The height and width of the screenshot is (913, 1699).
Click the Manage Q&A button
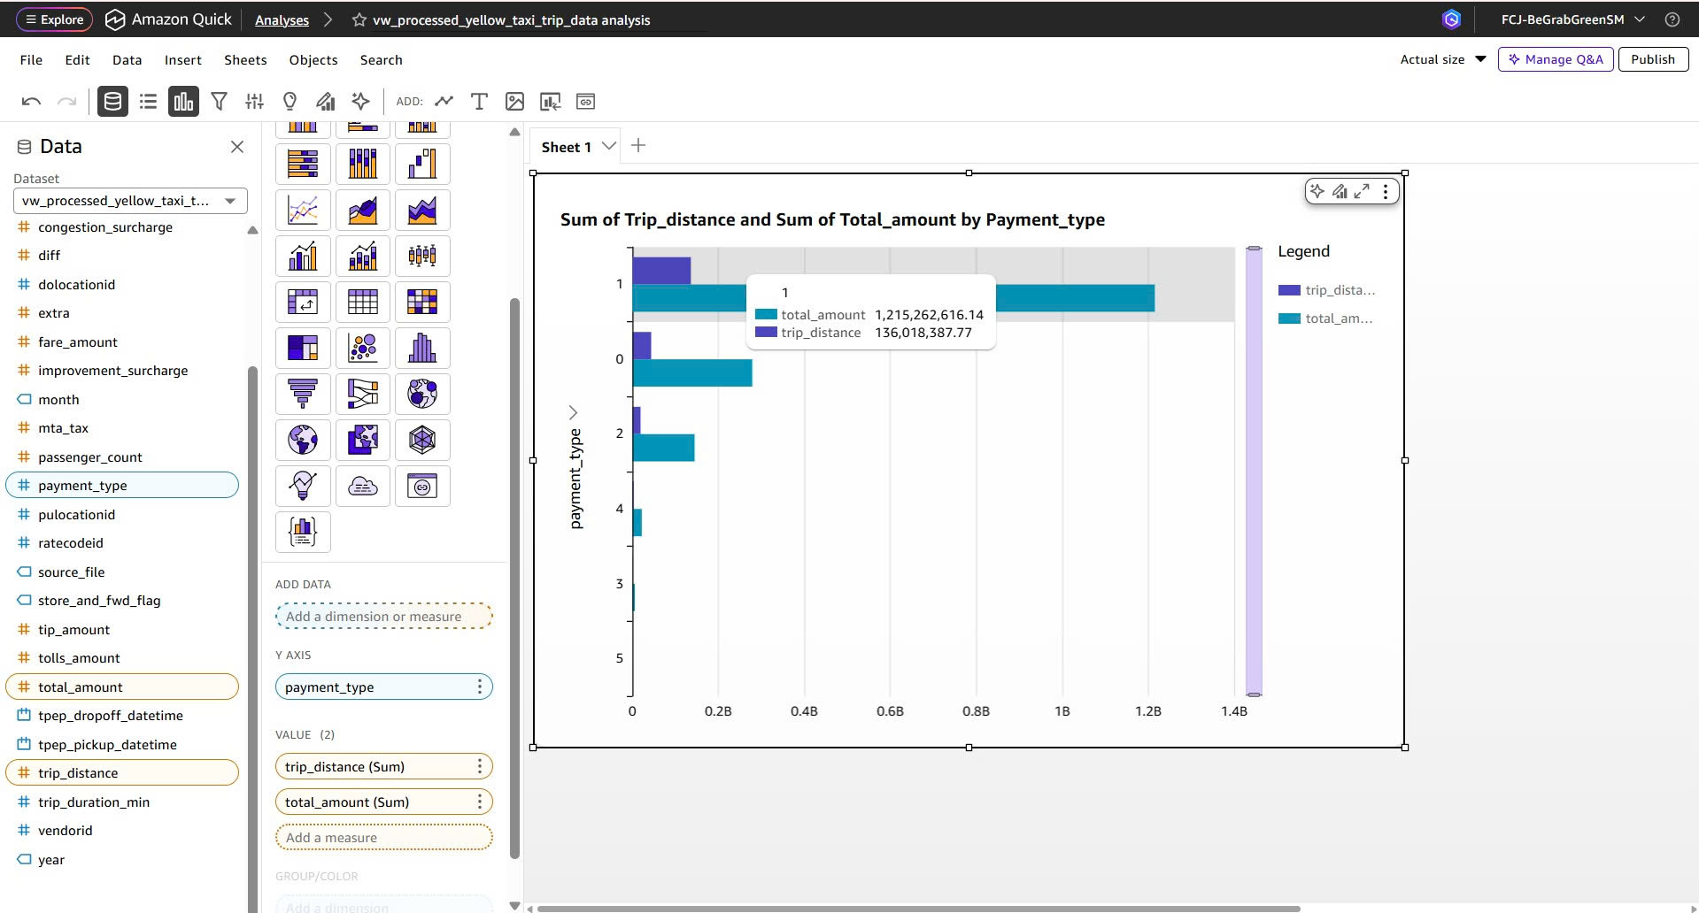[x=1556, y=59]
